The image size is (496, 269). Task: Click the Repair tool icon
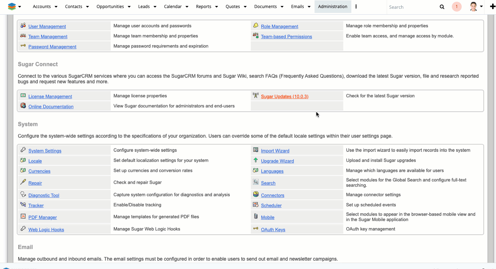pyautogui.click(x=23, y=182)
